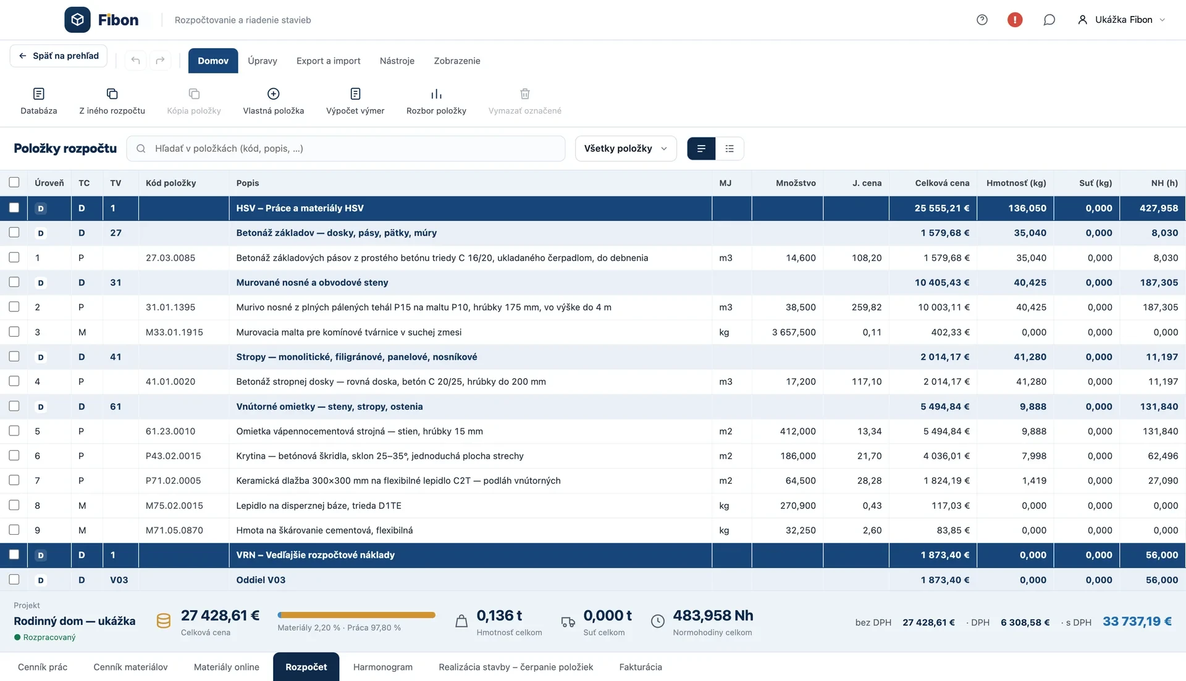
Task: Click the search field Hľadať v položkách
Action: pos(346,149)
